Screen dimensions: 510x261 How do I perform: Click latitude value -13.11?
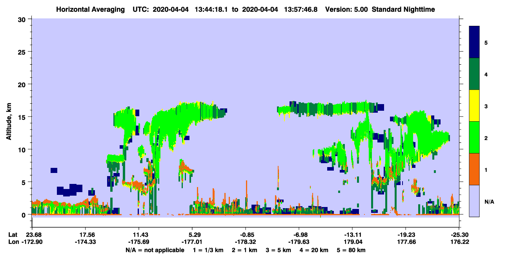coord(352,235)
